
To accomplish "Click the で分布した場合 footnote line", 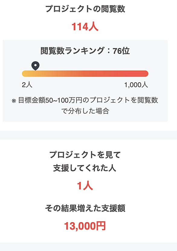I will point(85,111).
